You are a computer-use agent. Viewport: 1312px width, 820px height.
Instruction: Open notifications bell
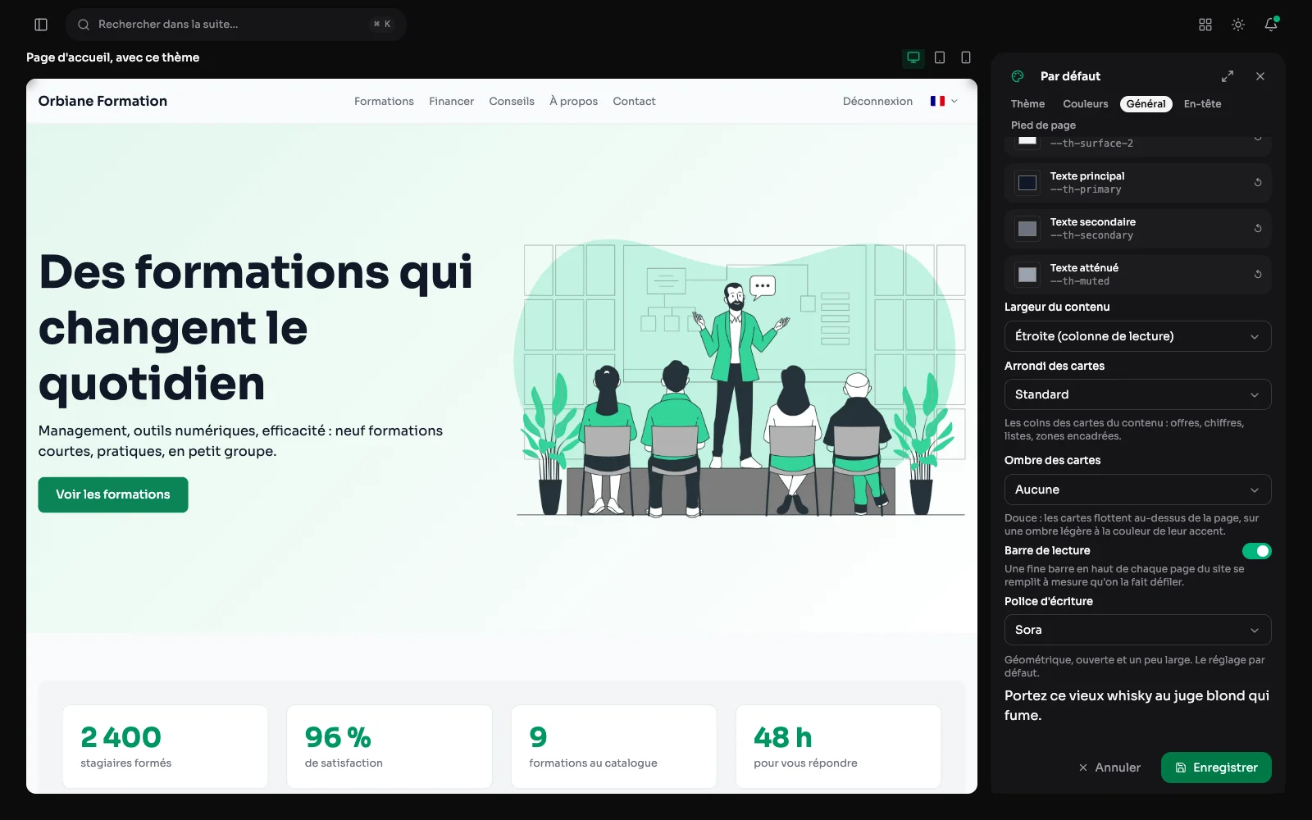click(x=1271, y=25)
